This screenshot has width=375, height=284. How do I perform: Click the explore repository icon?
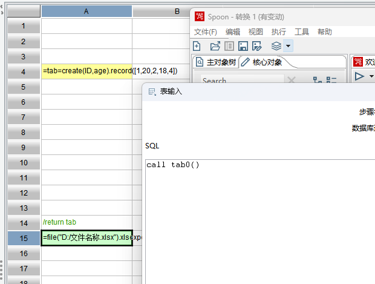[229, 46]
